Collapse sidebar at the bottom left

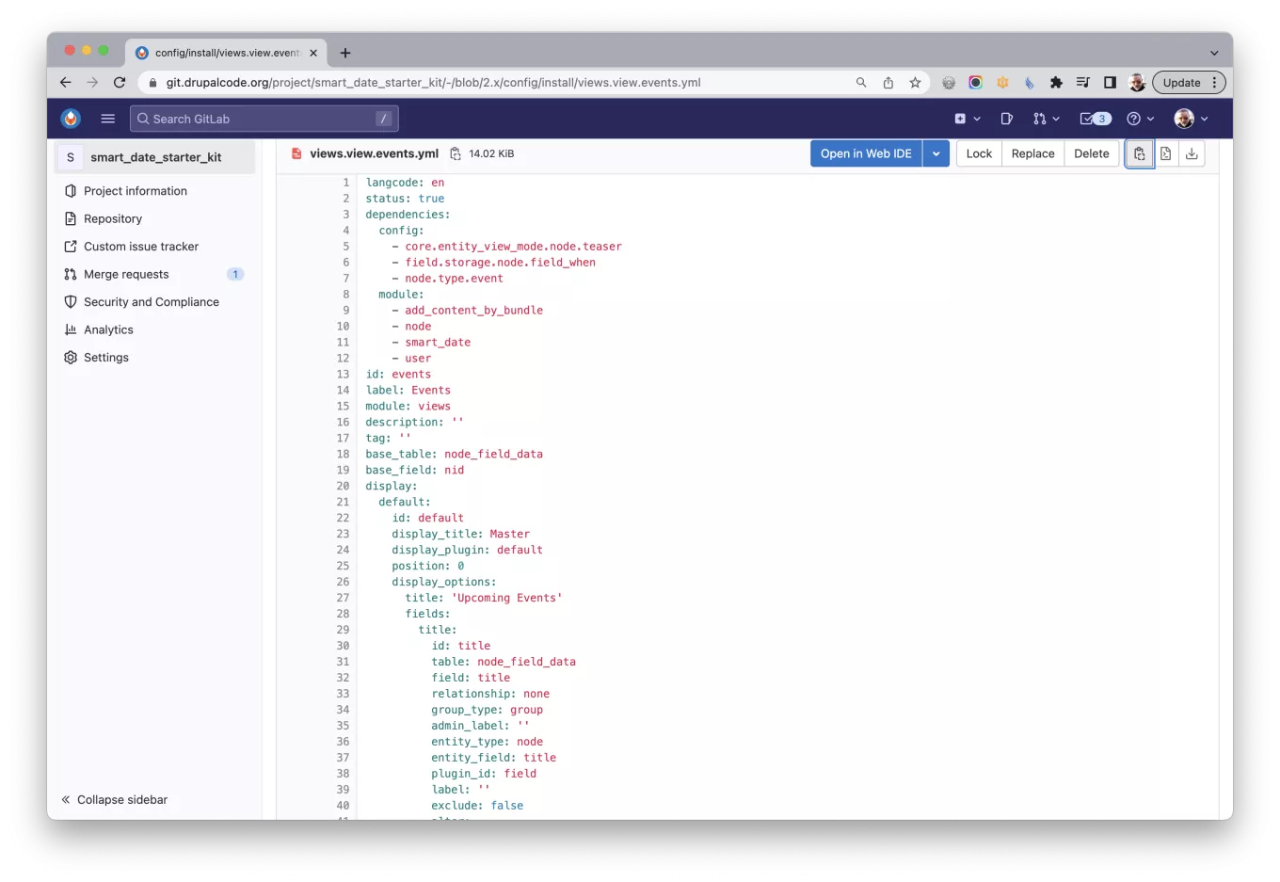115,800
